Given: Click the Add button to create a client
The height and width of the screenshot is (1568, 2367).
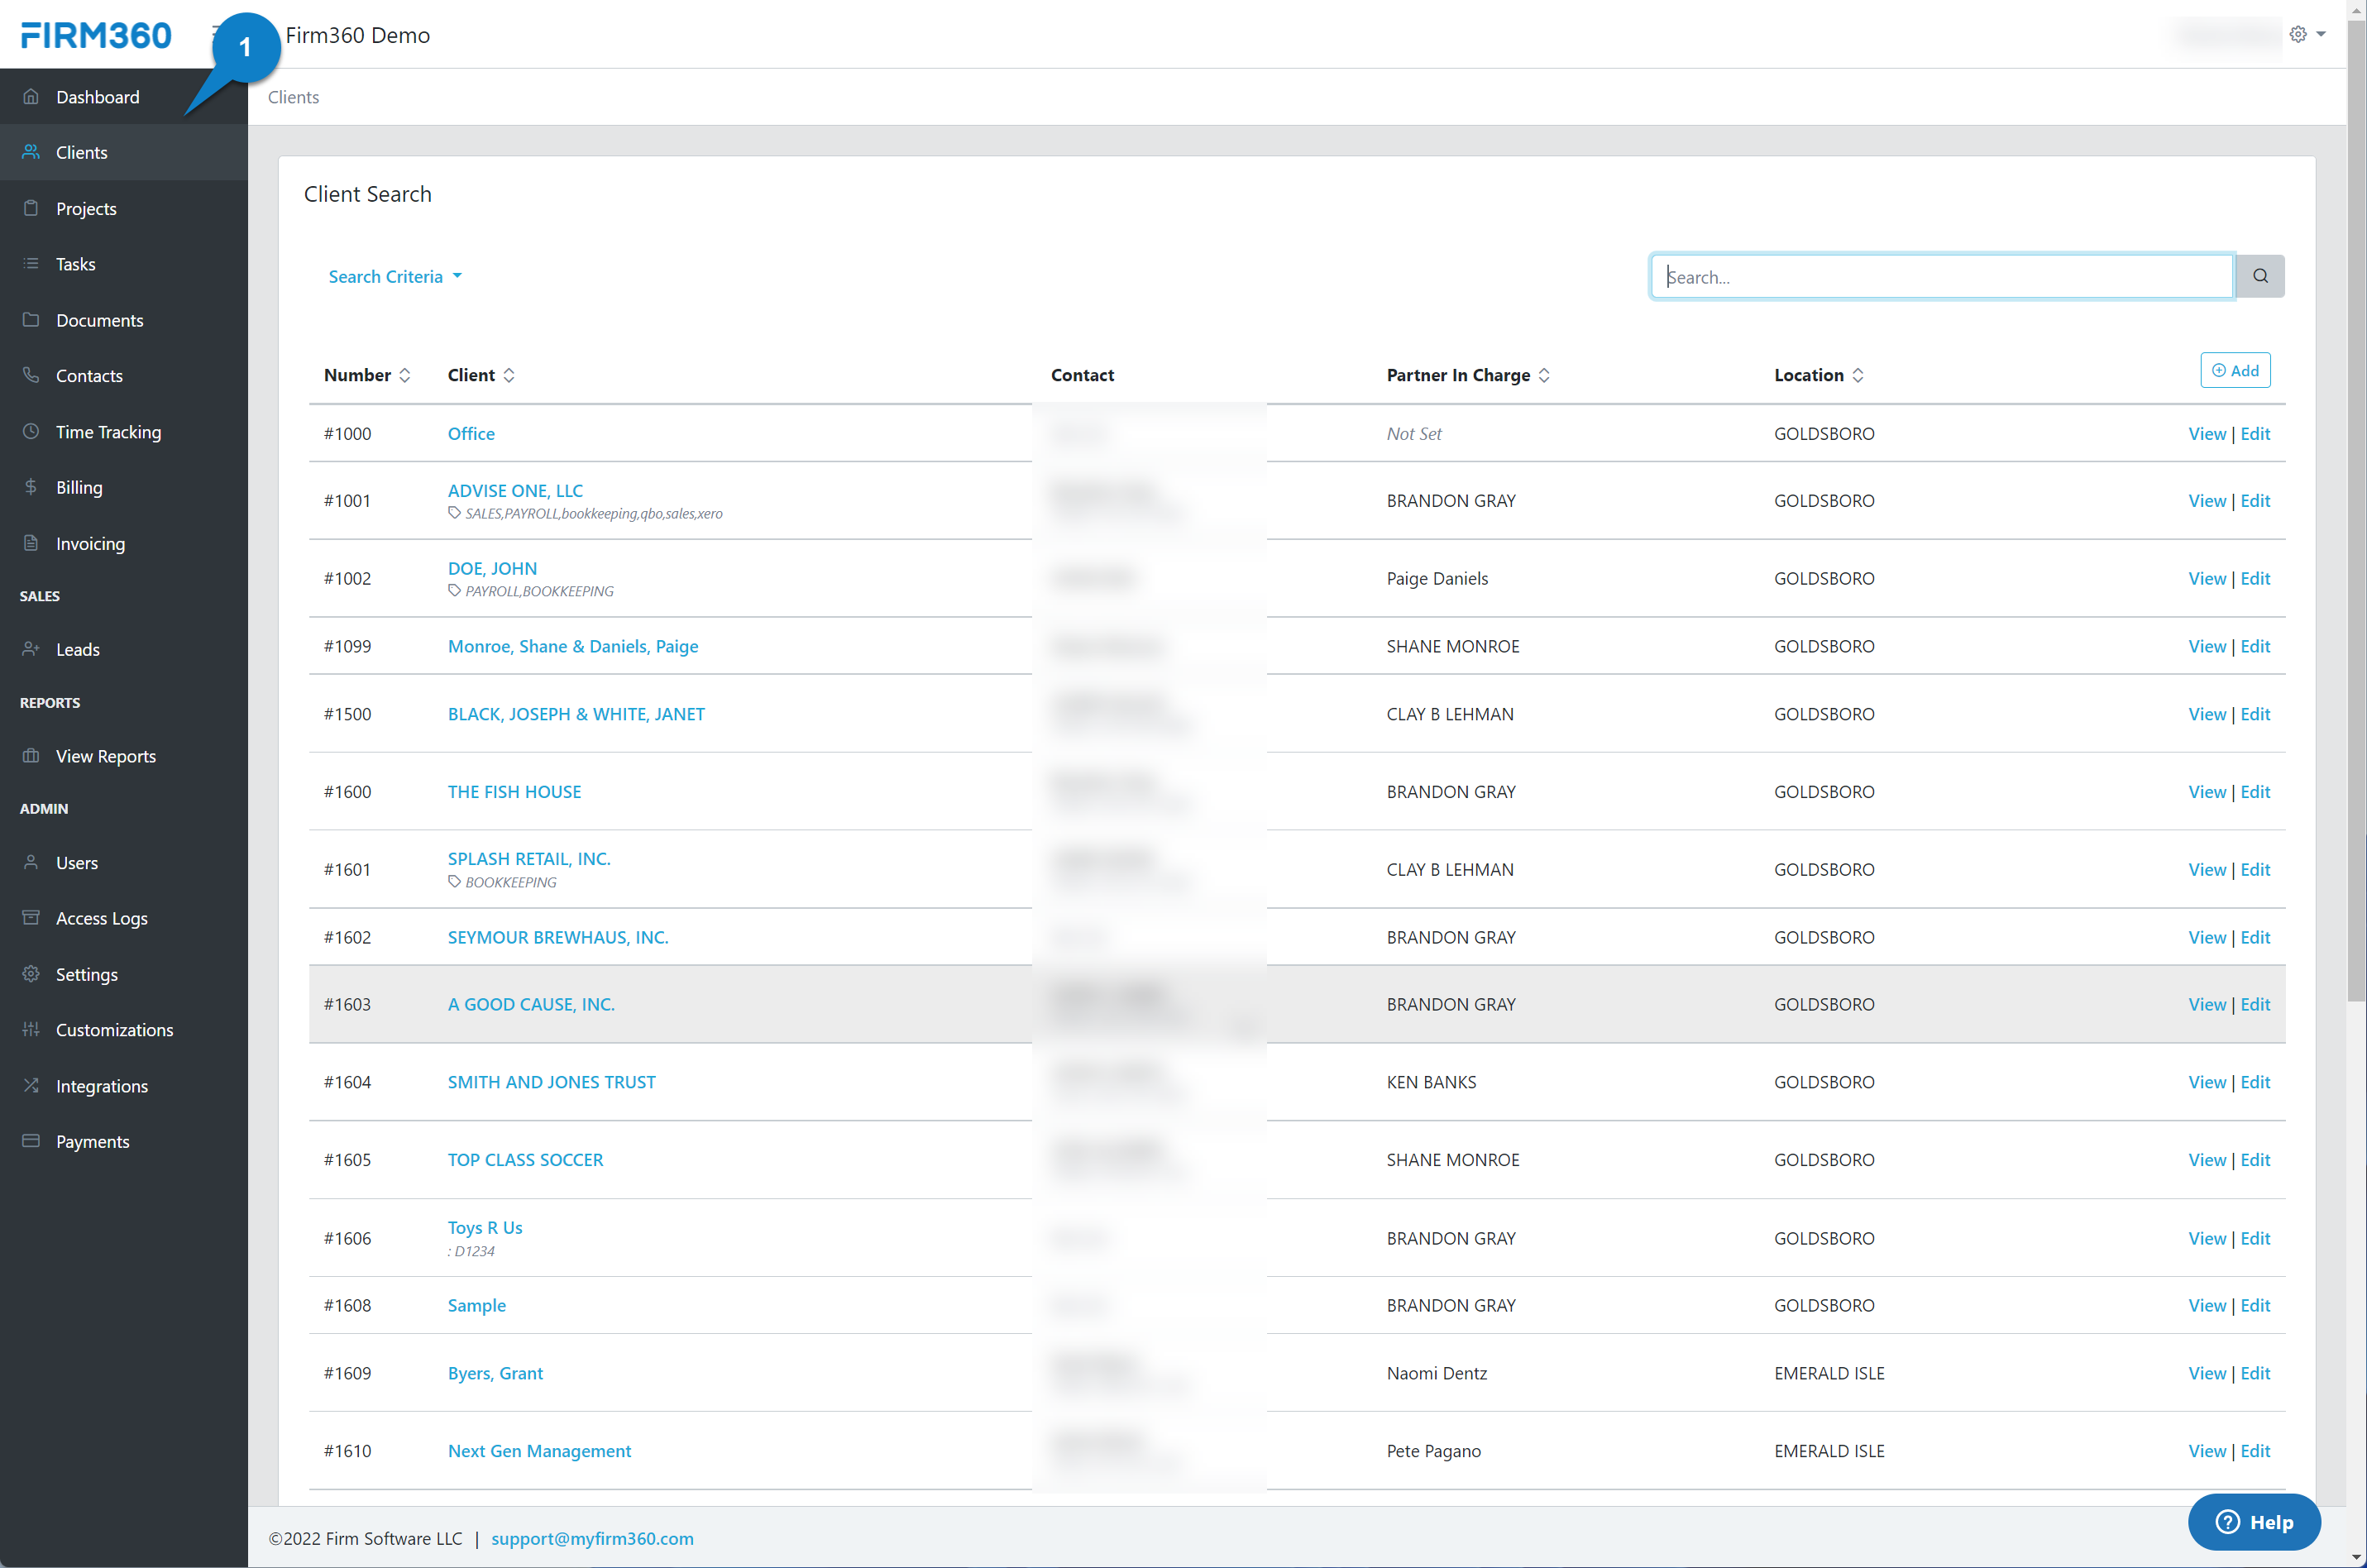Looking at the screenshot, I should pyautogui.click(x=2235, y=369).
